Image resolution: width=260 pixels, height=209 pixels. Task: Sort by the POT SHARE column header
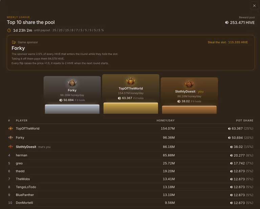[x=244, y=121]
